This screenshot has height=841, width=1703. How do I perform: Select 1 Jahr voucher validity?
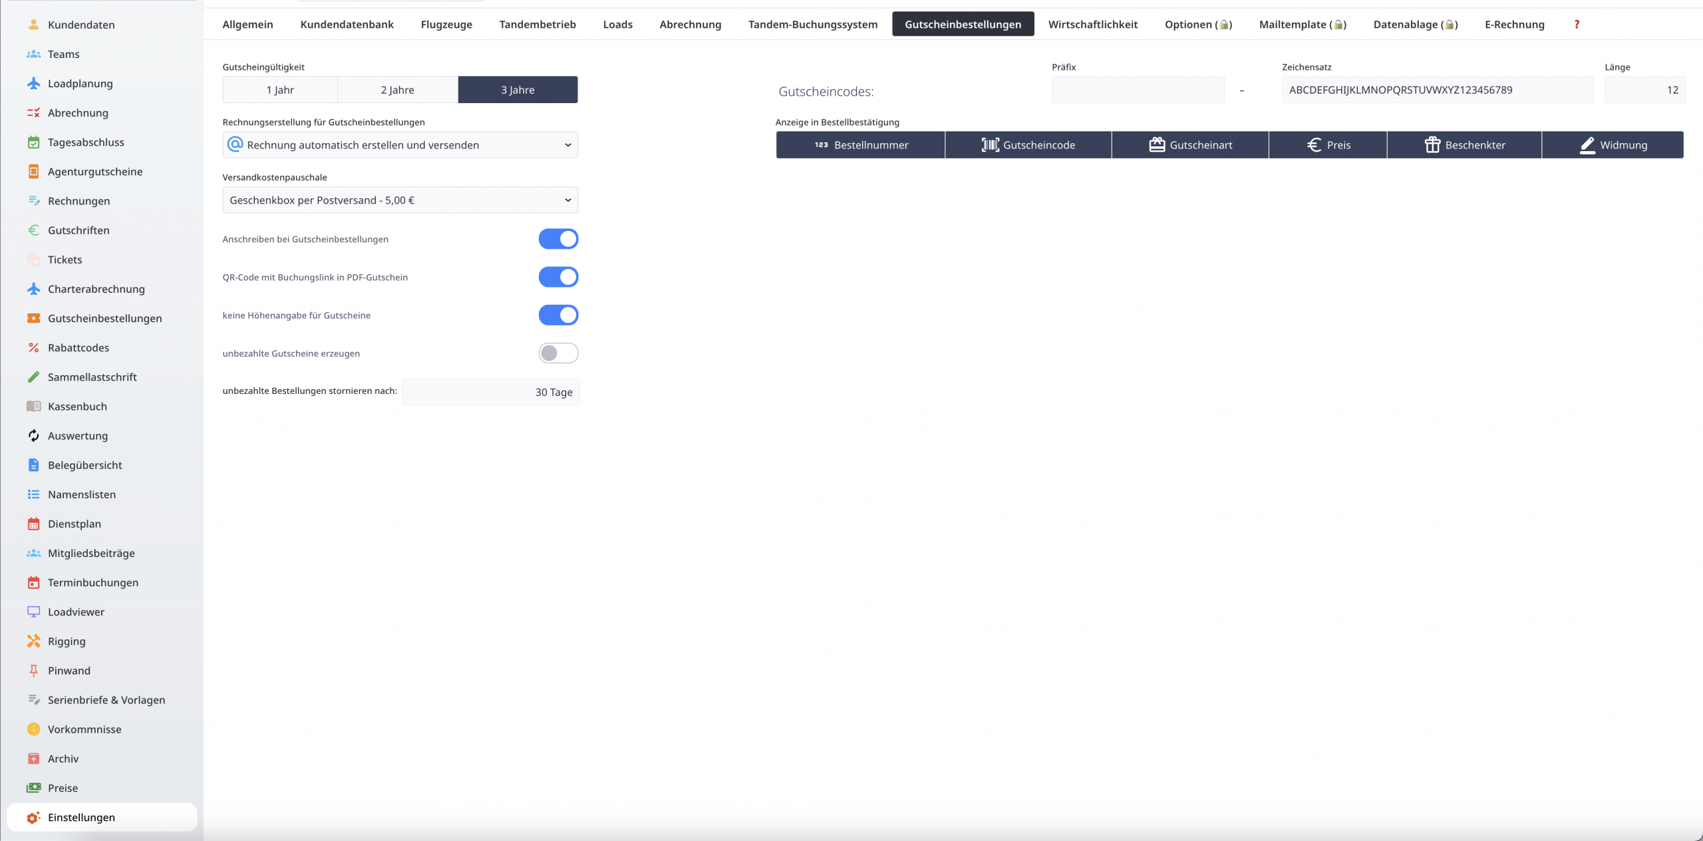point(280,90)
